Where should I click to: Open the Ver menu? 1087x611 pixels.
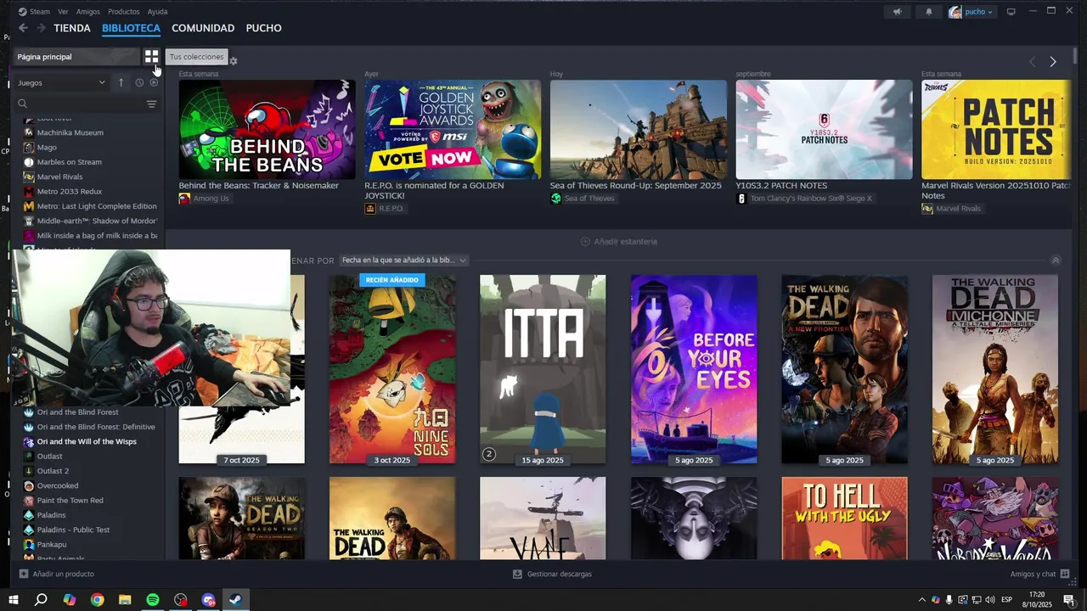pos(63,11)
